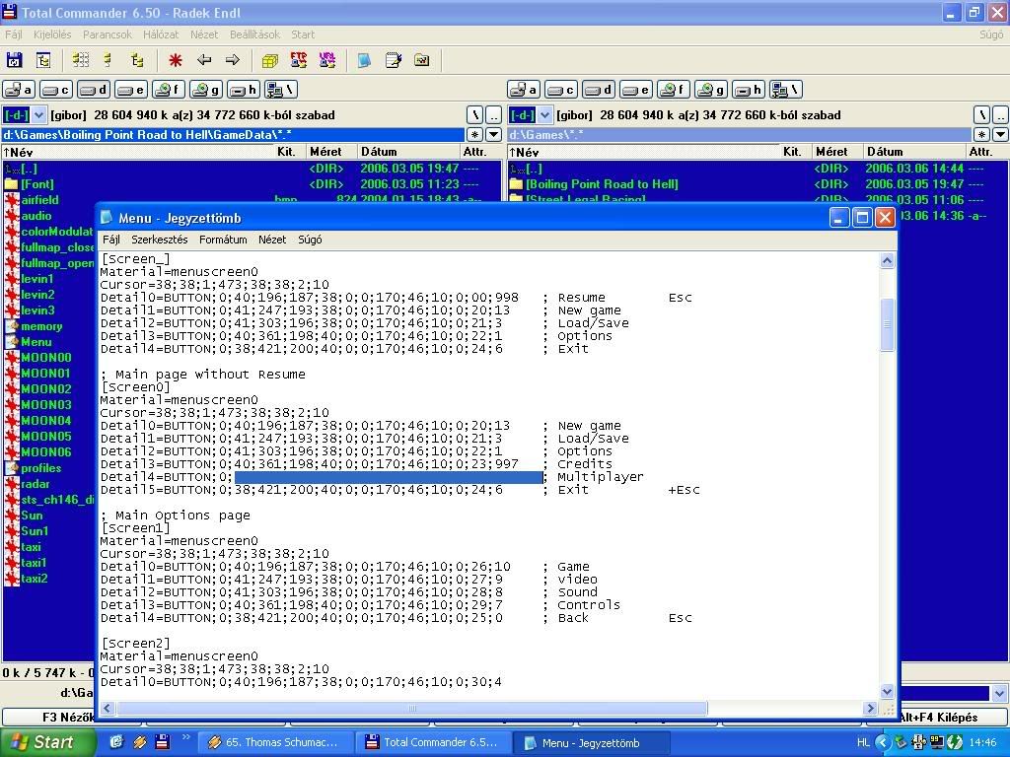Switch left panel to drive c

coord(56,90)
